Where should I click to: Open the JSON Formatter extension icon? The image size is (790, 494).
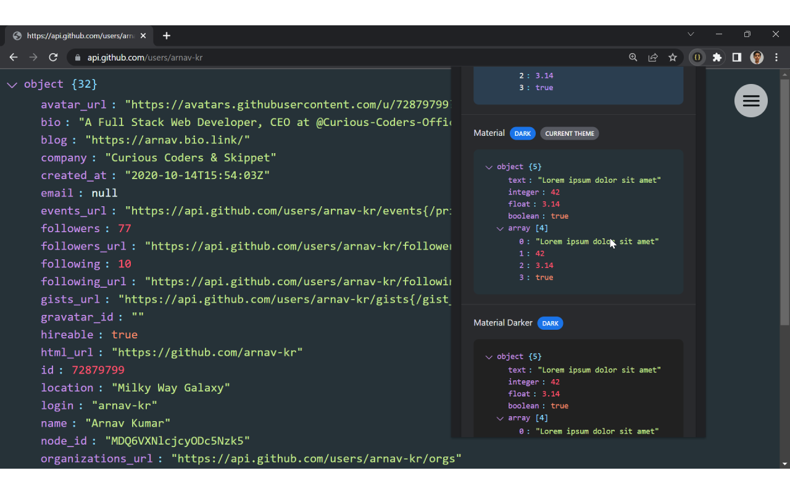697,57
